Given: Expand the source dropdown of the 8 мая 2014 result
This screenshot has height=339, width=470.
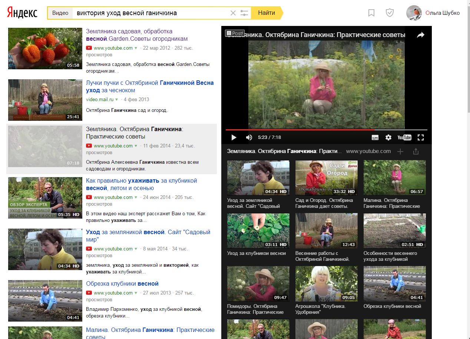Looking at the screenshot, I should tap(136, 249).
